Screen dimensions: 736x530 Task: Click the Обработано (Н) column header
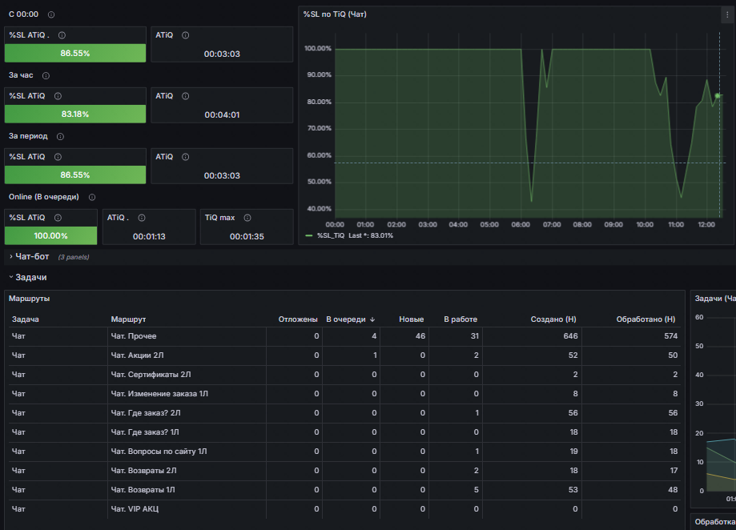click(646, 319)
